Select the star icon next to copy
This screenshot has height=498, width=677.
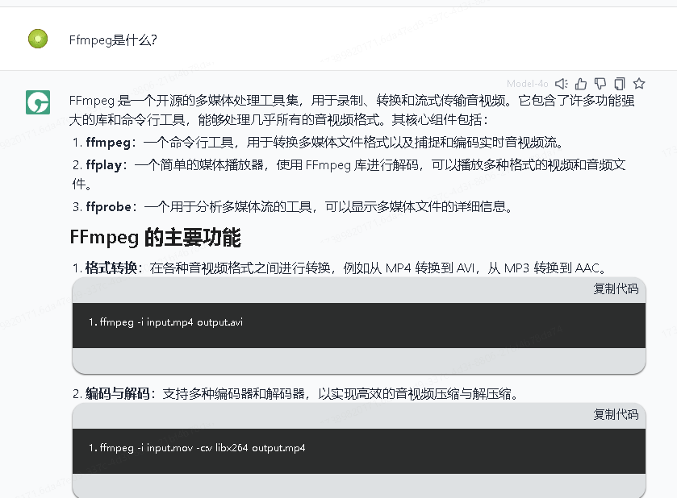(638, 83)
